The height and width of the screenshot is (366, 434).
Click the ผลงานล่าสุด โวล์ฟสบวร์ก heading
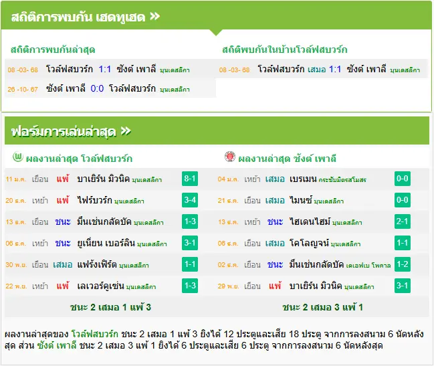[79, 159]
